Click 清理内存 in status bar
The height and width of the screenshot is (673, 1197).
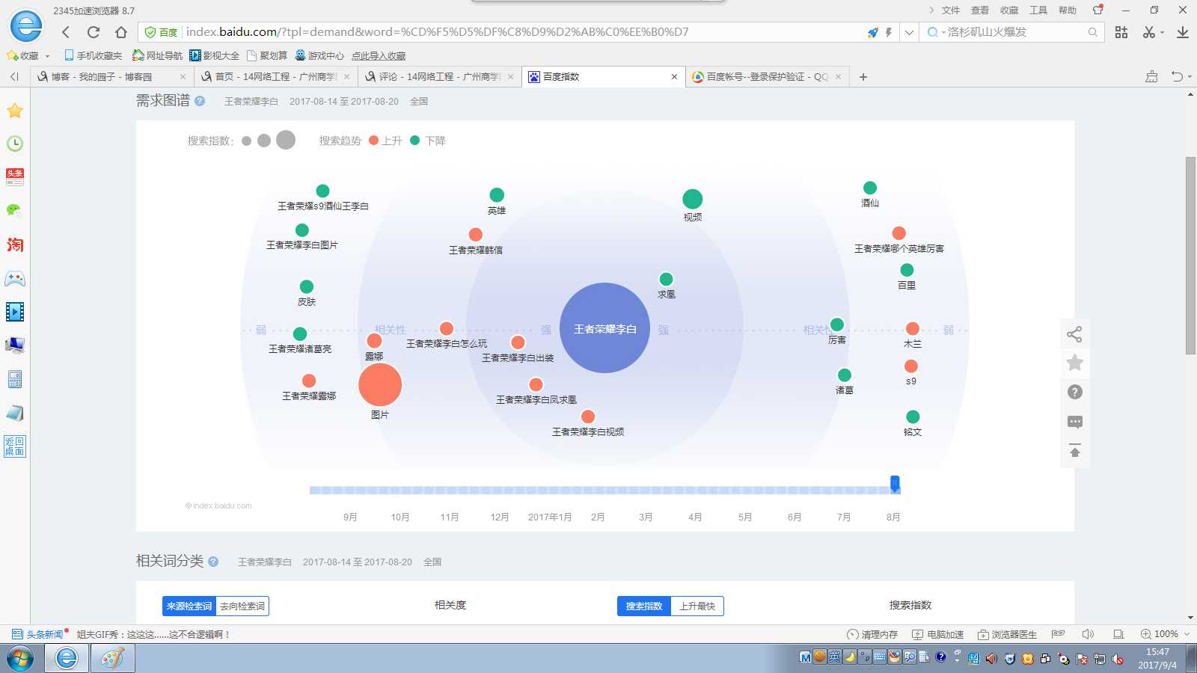872,634
